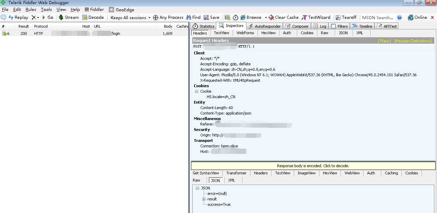Collapse the JSON root node
Image resolution: width=437 pixels, height=213 pixels.
197,188
